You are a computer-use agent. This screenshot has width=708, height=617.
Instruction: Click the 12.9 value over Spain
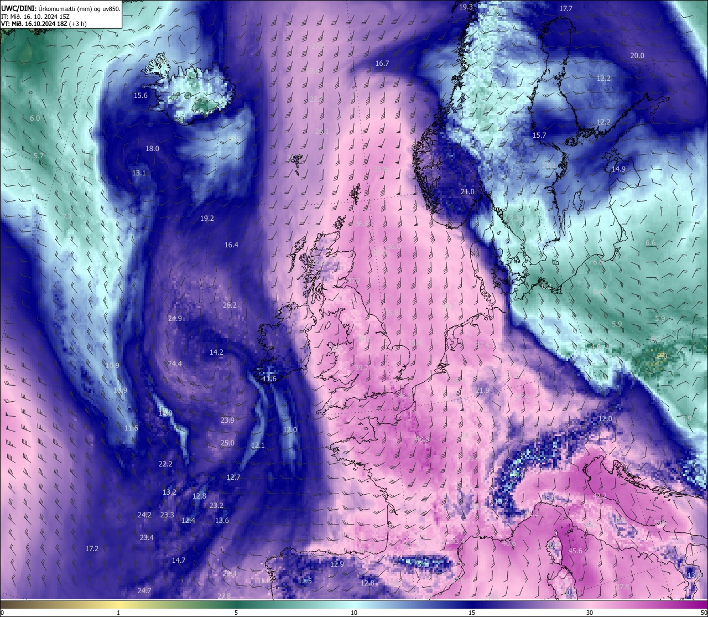pyautogui.click(x=337, y=564)
